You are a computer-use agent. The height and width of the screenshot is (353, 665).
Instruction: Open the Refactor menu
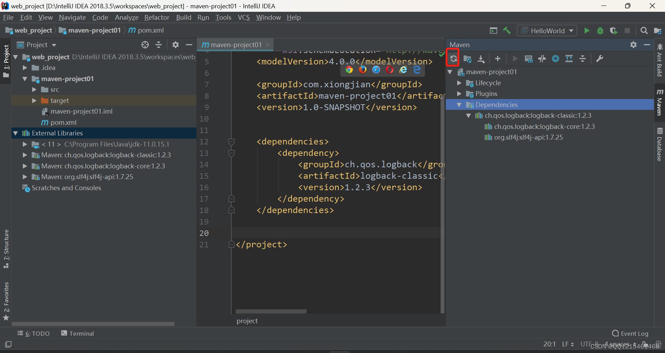click(157, 17)
